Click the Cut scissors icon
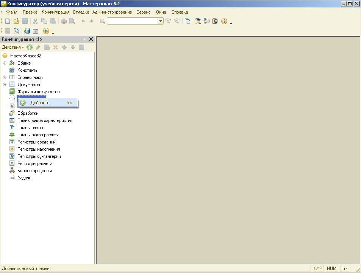 pos(35,22)
